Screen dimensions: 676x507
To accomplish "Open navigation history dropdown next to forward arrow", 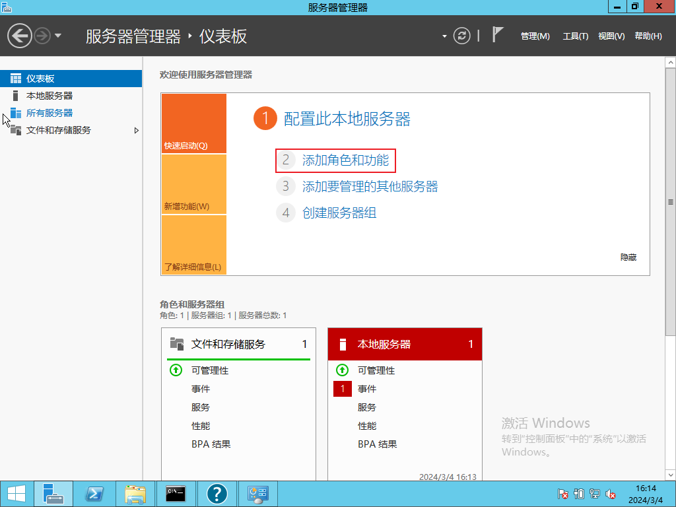I will pyautogui.click(x=58, y=36).
